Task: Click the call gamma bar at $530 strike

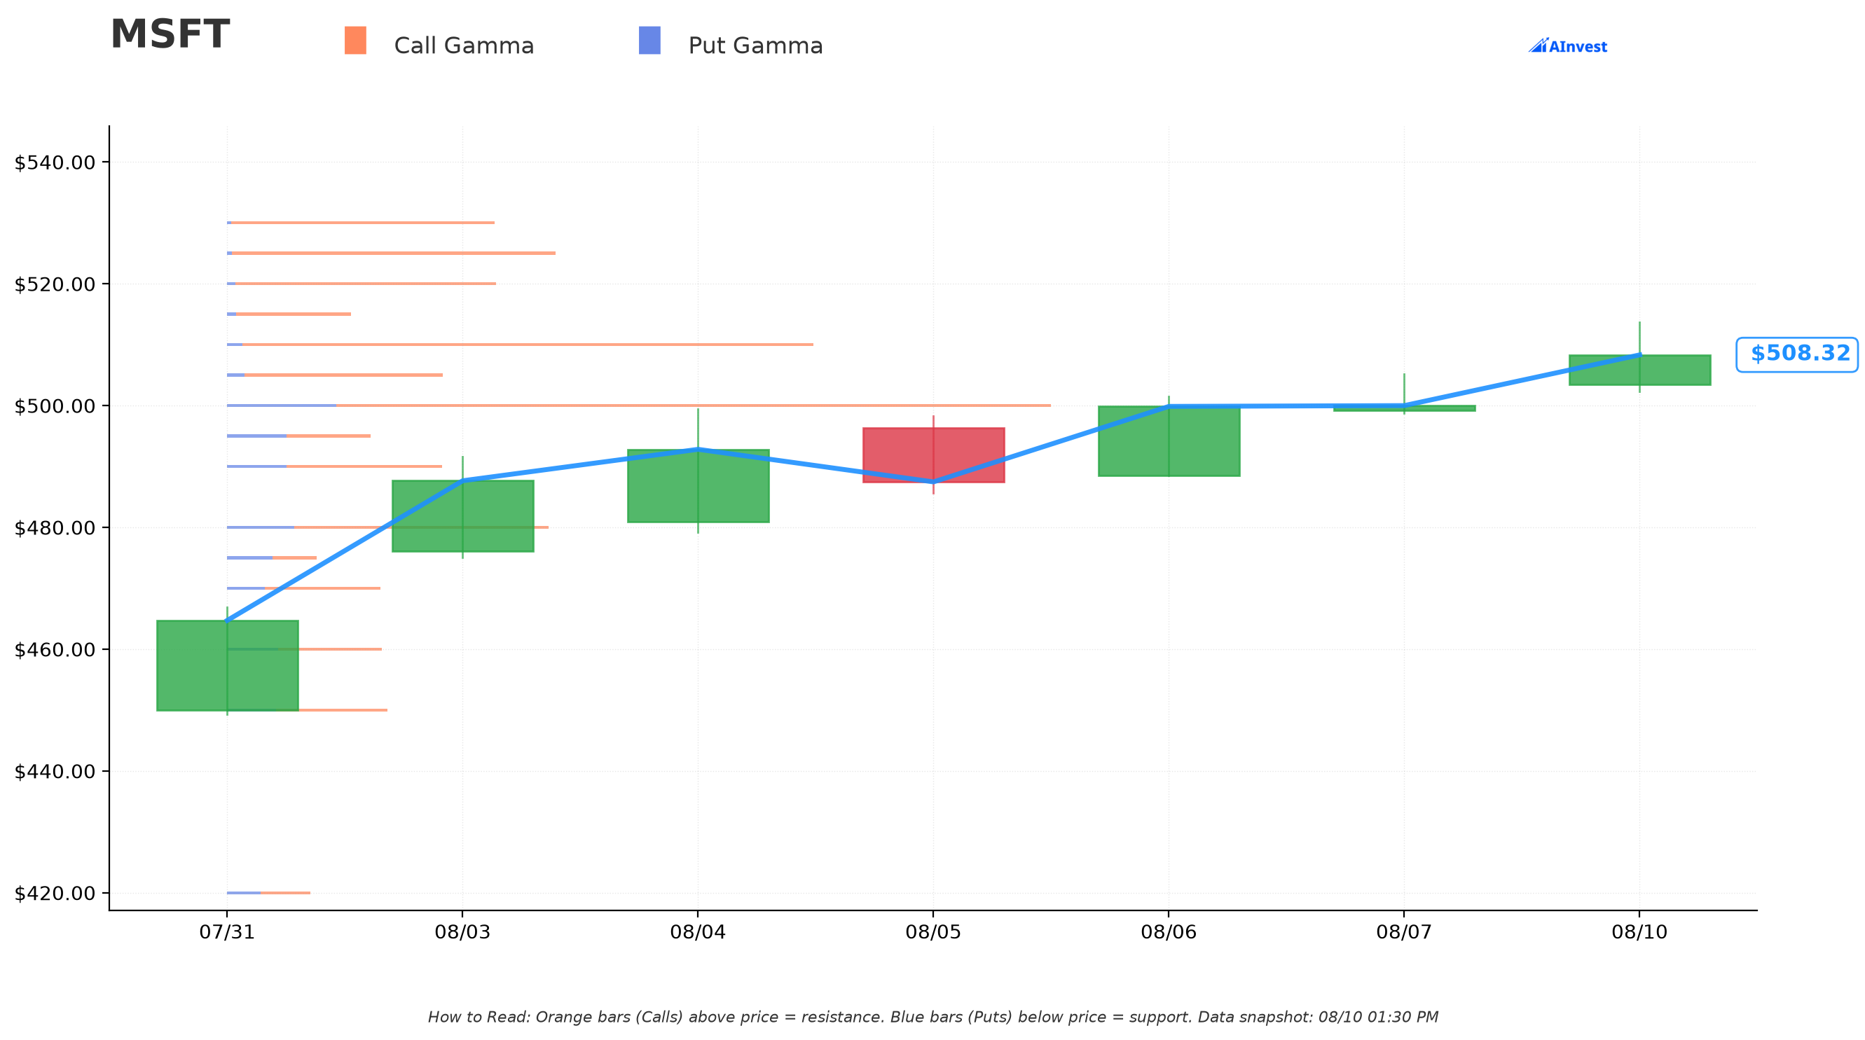Action: 363,223
